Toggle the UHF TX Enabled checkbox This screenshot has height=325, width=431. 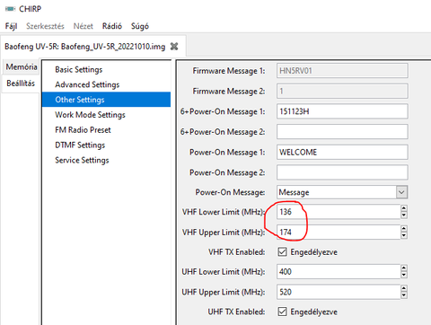pyautogui.click(x=282, y=312)
